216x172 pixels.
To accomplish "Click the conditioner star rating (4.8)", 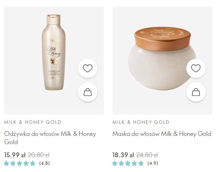I will click(x=27, y=163).
